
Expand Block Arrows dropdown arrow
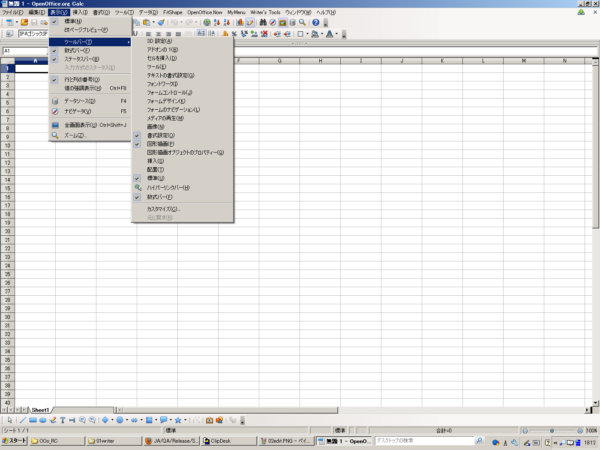pyautogui.click(x=141, y=420)
